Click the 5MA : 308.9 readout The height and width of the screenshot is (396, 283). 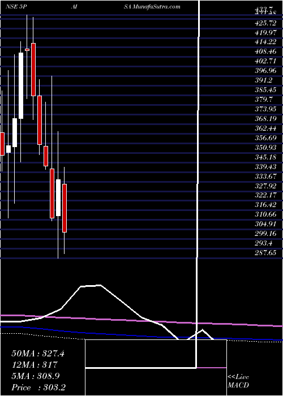(x=35, y=376)
